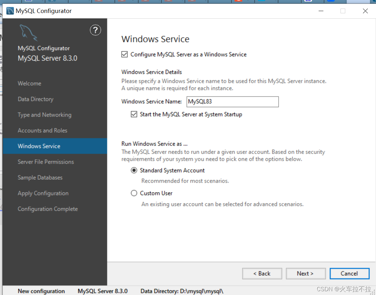
Task: Click the Next button
Action: coord(306,273)
